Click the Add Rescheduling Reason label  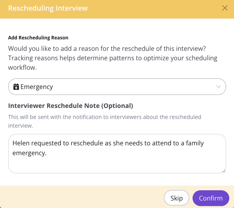(x=38, y=38)
